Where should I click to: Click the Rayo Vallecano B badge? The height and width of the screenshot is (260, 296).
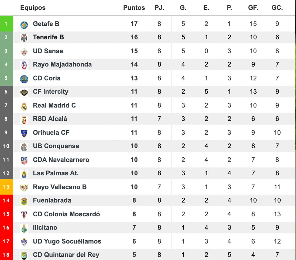tap(24, 188)
